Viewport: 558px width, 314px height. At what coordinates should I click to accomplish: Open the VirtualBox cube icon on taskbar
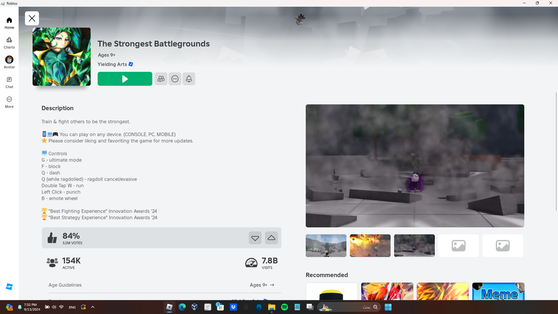[195, 307]
